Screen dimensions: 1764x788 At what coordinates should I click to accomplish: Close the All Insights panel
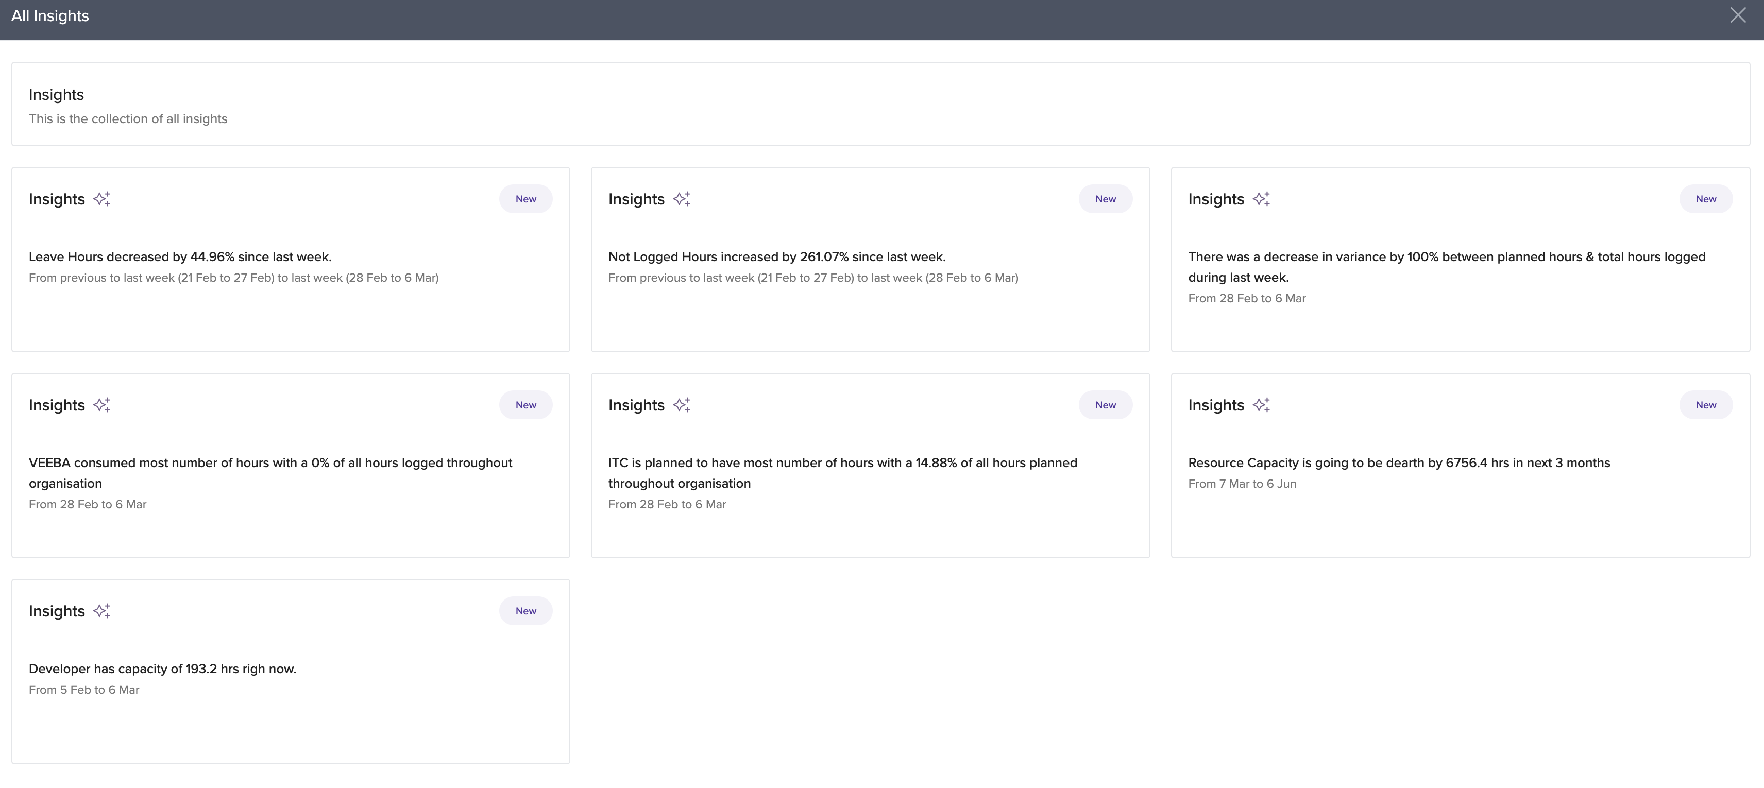tap(1737, 15)
